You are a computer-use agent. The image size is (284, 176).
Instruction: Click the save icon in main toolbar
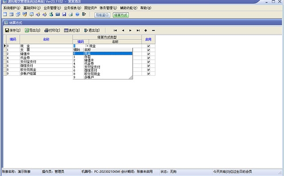click(x=64, y=14)
